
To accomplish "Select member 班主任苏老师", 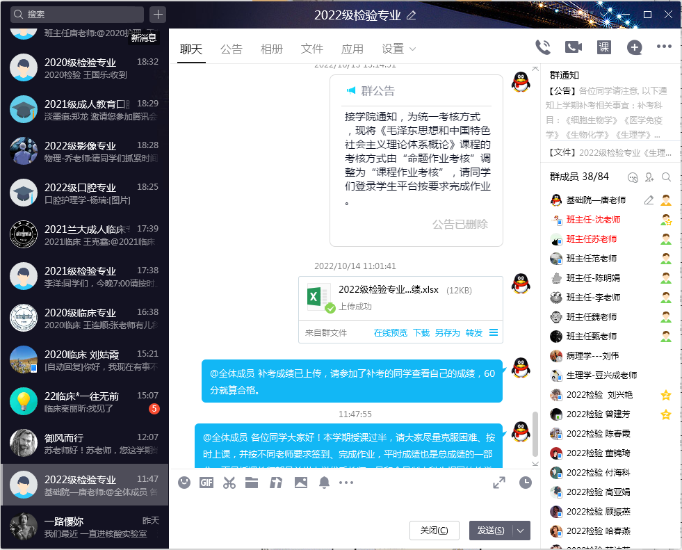I will click(610, 239).
